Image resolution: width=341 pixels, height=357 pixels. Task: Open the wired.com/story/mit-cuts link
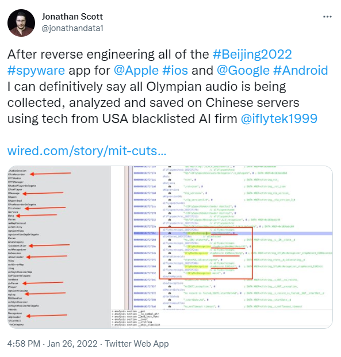pyautogui.click(x=87, y=151)
